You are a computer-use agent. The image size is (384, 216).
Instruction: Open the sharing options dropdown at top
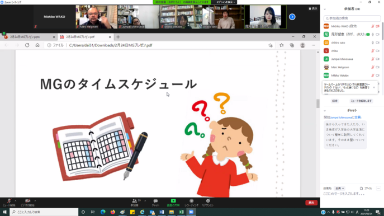(226, 2)
